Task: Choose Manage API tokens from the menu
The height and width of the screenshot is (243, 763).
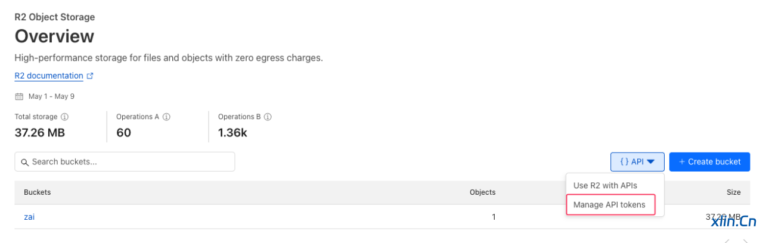Action: [x=609, y=205]
